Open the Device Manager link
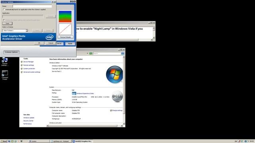Viewport: 255px width, 143px height. pyautogui.click(x=28, y=62)
